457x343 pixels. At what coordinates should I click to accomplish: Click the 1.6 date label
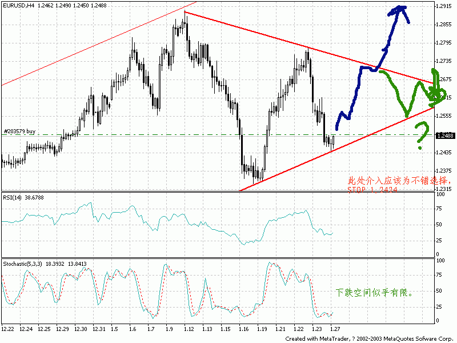pos(133,329)
